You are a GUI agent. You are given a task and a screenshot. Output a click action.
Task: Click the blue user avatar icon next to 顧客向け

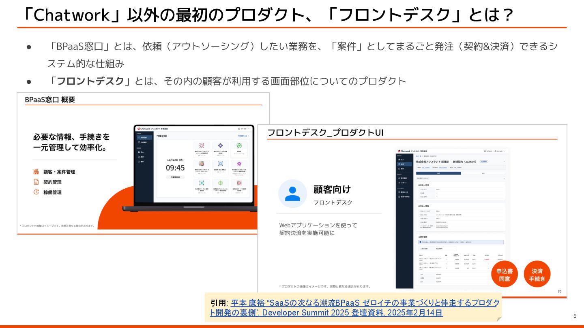(292, 194)
